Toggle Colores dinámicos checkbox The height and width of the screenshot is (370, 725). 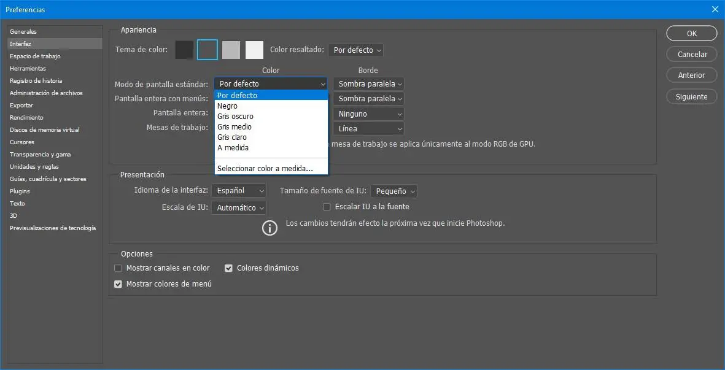click(228, 268)
